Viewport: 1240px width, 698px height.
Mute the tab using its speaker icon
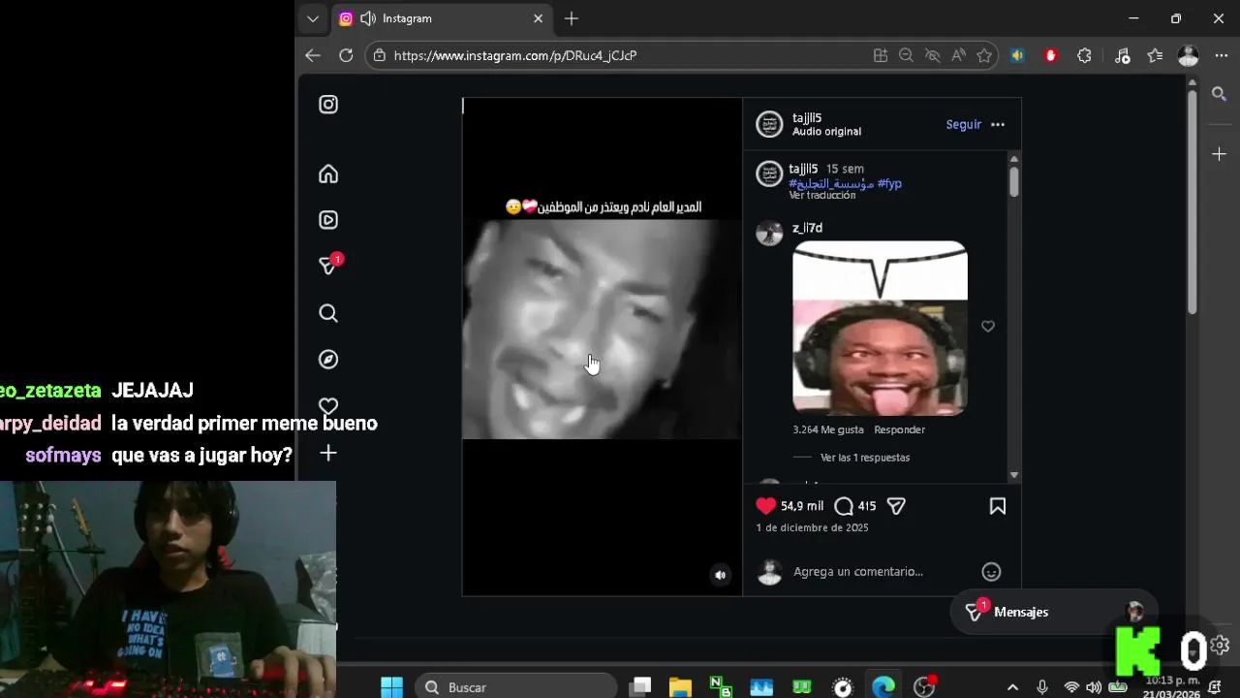point(368,18)
